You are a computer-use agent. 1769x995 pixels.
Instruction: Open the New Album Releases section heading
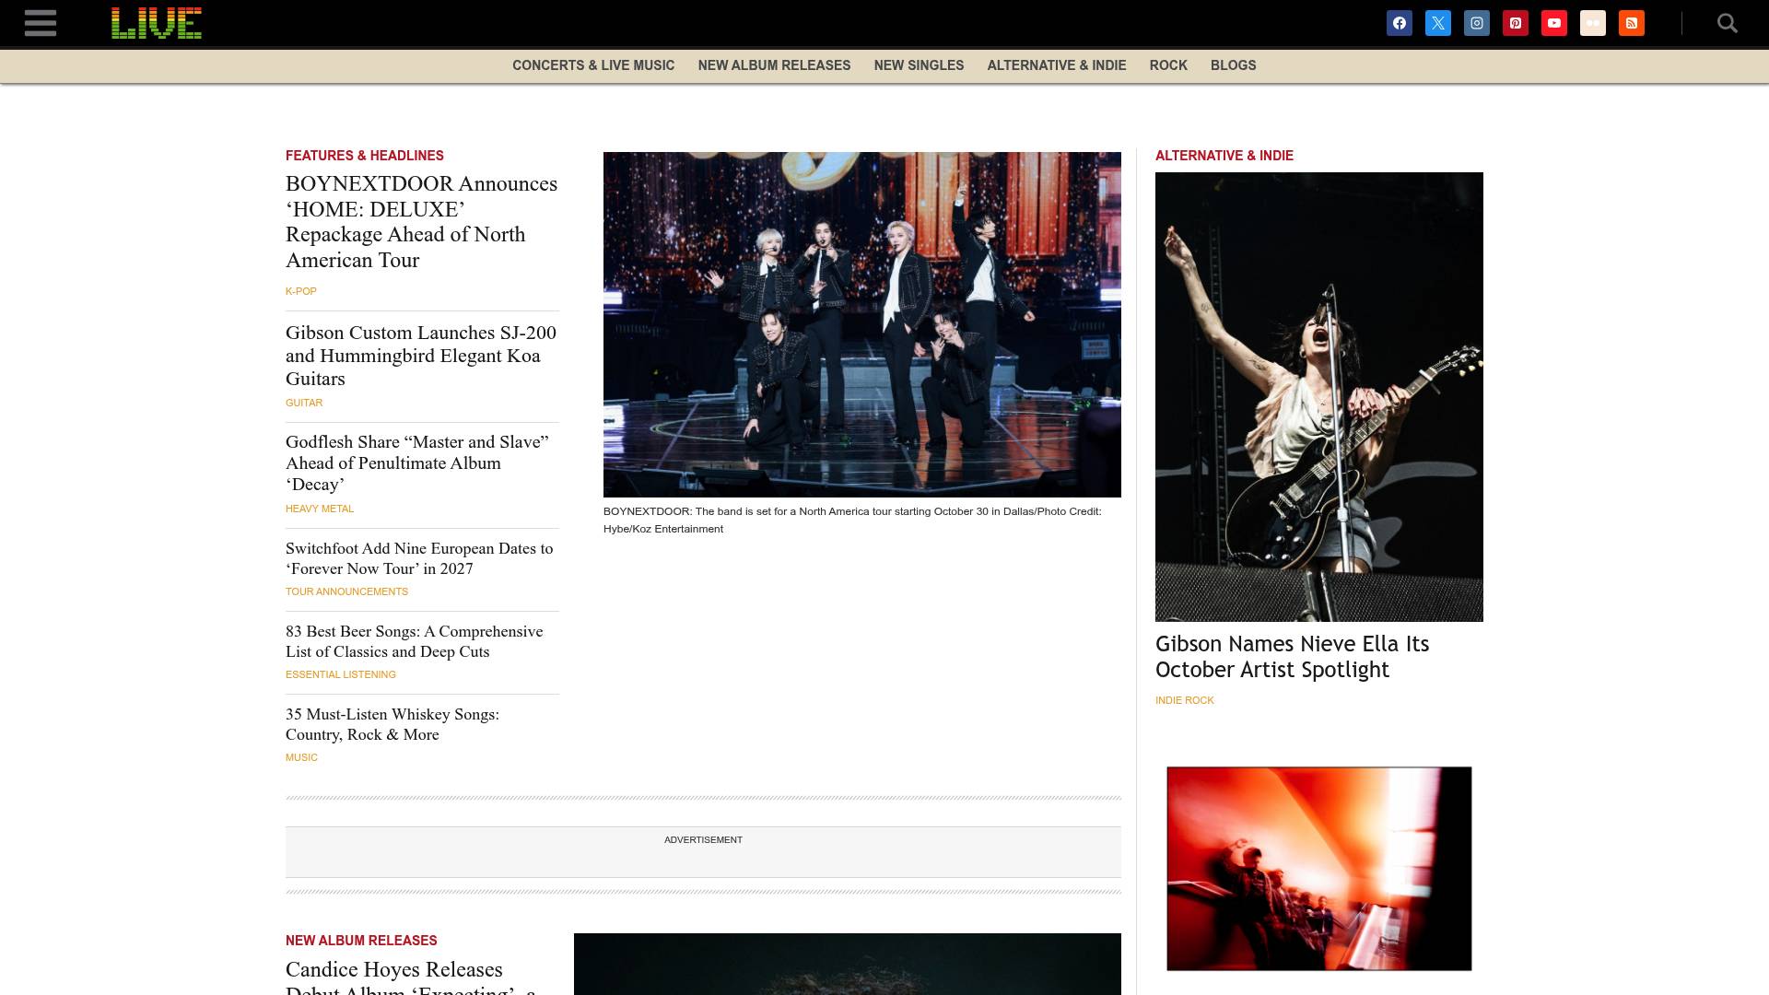click(x=361, y=941)
